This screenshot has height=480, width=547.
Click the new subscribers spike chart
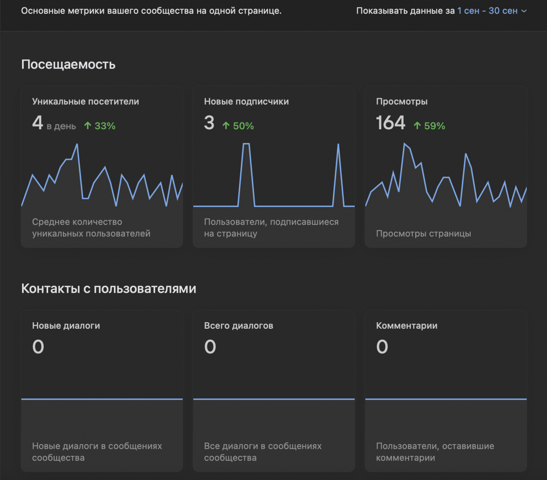tap(273, 175)
